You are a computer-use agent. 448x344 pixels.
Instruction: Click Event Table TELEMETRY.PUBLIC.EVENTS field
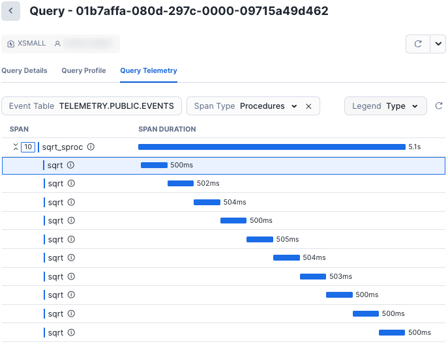(x=91, y=106)
